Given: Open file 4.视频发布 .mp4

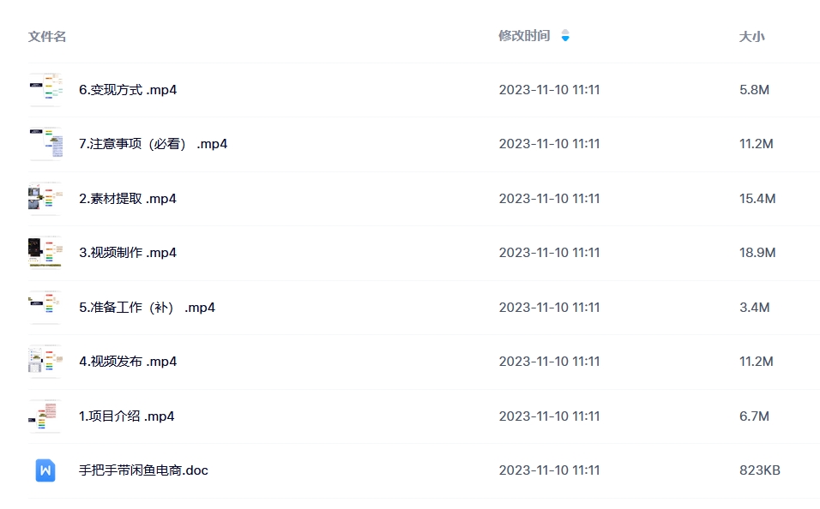Looking at the screenshot, I should pos(128,361).
